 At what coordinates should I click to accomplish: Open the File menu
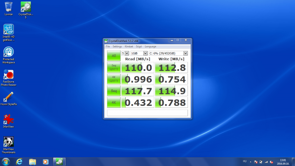108,46
